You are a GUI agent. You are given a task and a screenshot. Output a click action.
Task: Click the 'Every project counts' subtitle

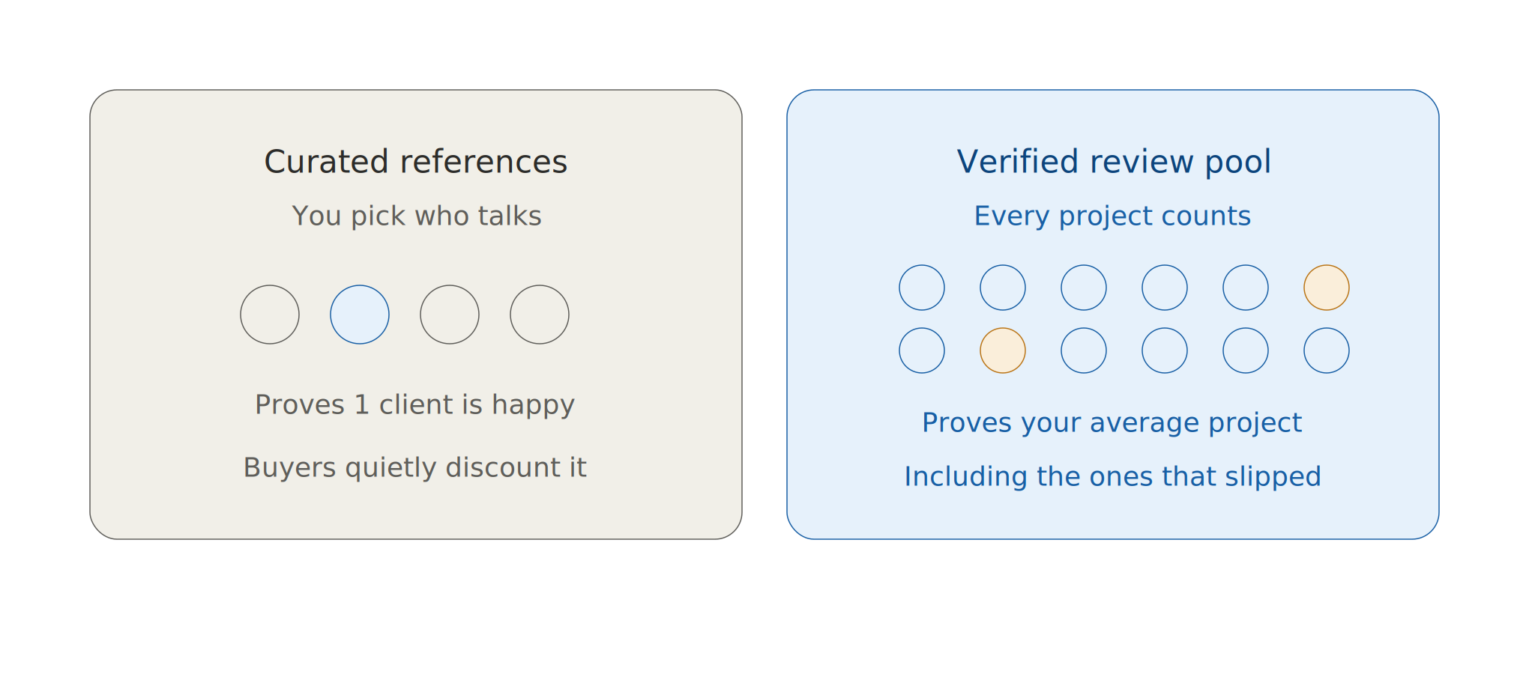point(1113,216)
